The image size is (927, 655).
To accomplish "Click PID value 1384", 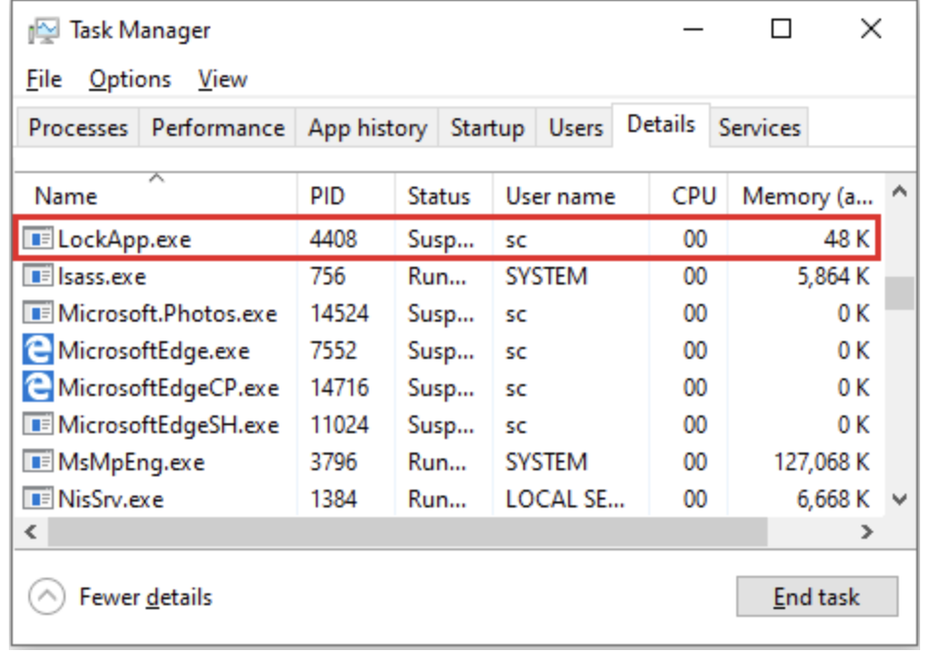I will 333,500.
